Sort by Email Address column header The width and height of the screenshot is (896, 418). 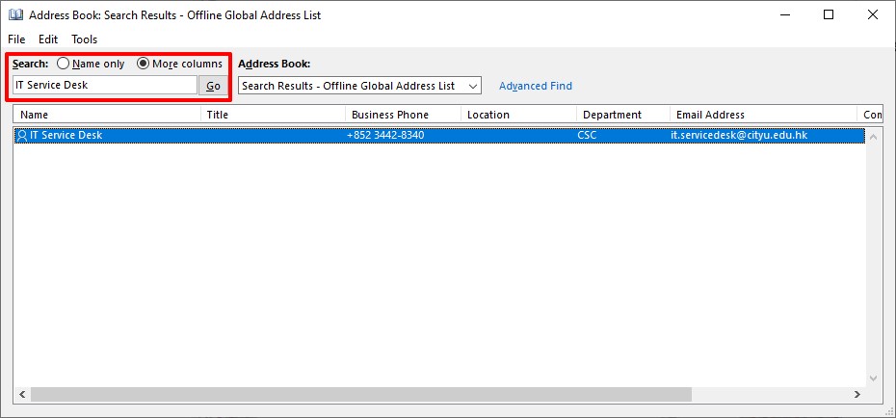point(762,115)
